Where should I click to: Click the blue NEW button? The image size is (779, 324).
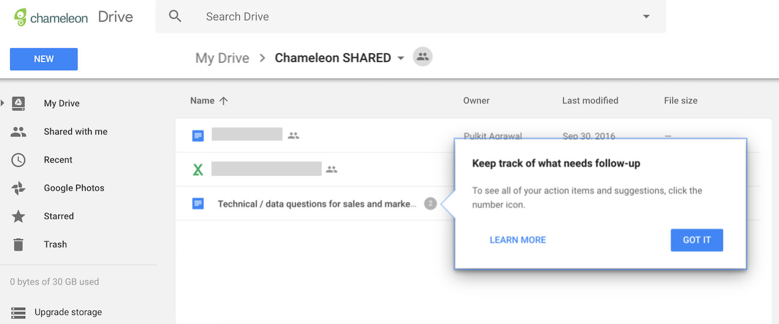click(44, 59)
